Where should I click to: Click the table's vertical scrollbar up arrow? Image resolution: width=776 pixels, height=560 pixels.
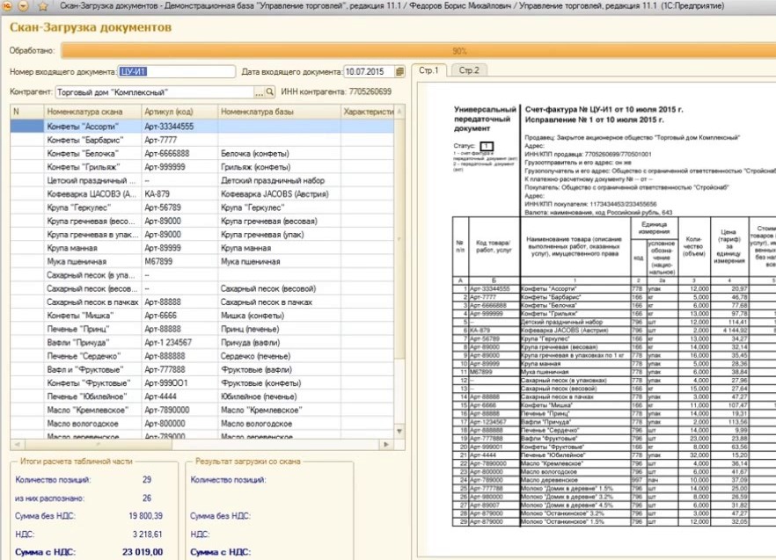399,112
